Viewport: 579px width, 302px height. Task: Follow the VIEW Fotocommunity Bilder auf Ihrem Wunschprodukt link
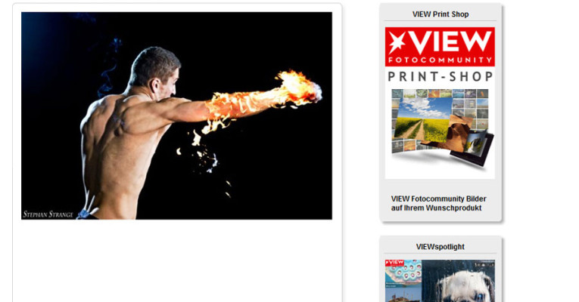click(438, 203)
